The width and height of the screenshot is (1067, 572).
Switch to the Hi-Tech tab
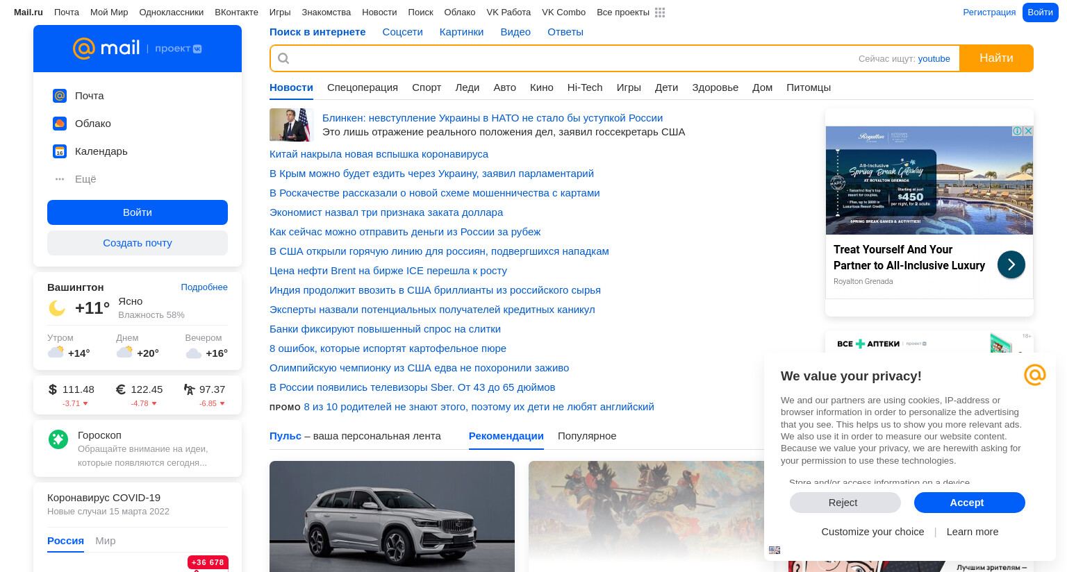[x=585, y=87]
